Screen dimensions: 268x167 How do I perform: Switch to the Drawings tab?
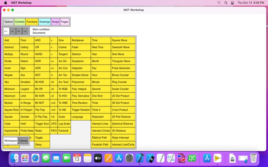pos(45,22)
